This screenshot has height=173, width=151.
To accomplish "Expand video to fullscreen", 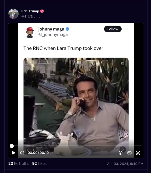I will click(x=138, y=153).
